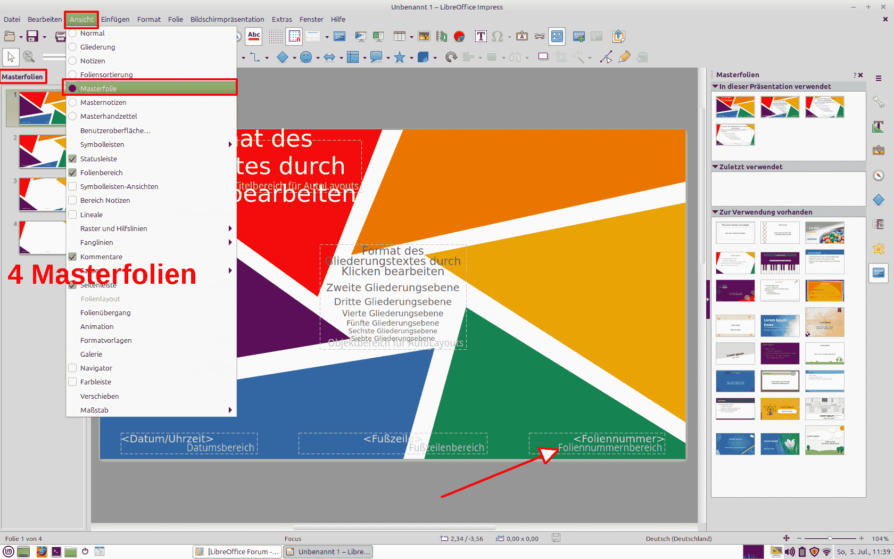Open the Extras menu
894x559 pixels.
click(x=282, y=19)
